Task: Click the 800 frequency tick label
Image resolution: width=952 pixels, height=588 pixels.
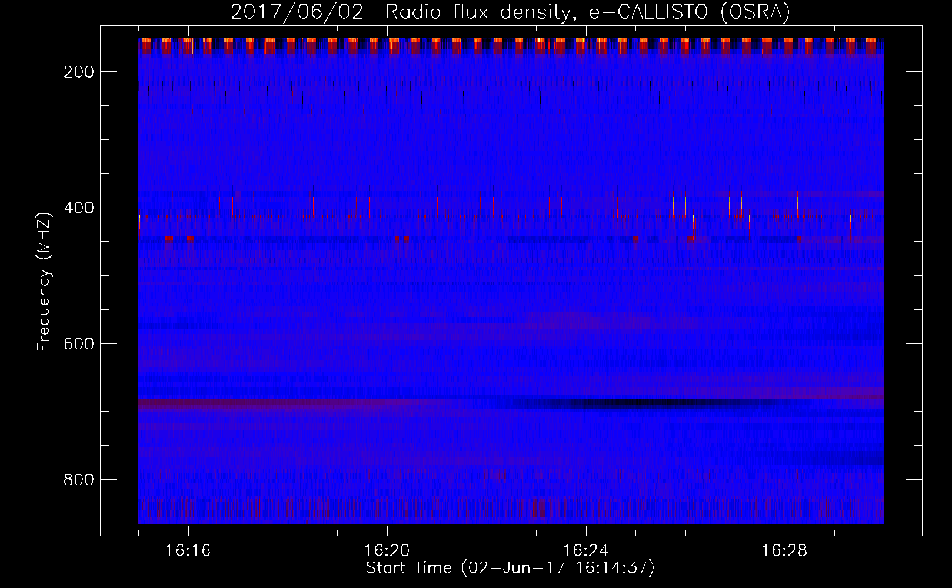Action: point(78,480)
